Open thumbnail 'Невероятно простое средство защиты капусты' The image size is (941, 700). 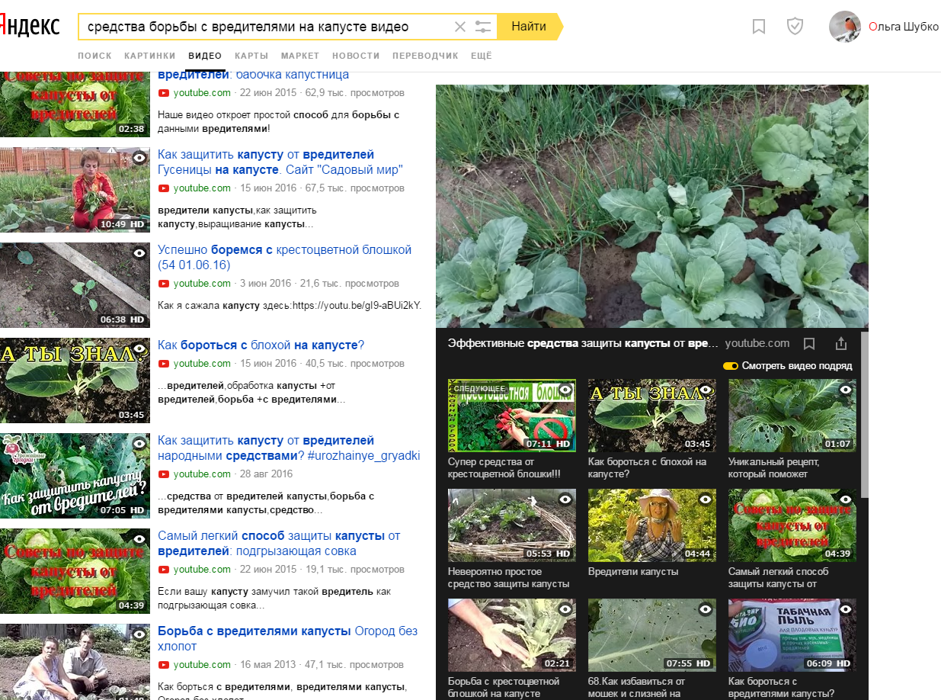pyautogui.click(x=512, y=525)
